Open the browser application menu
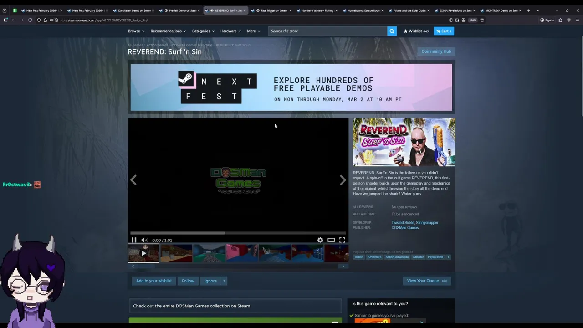Screen dimensions: 583x328 [578, 20]
